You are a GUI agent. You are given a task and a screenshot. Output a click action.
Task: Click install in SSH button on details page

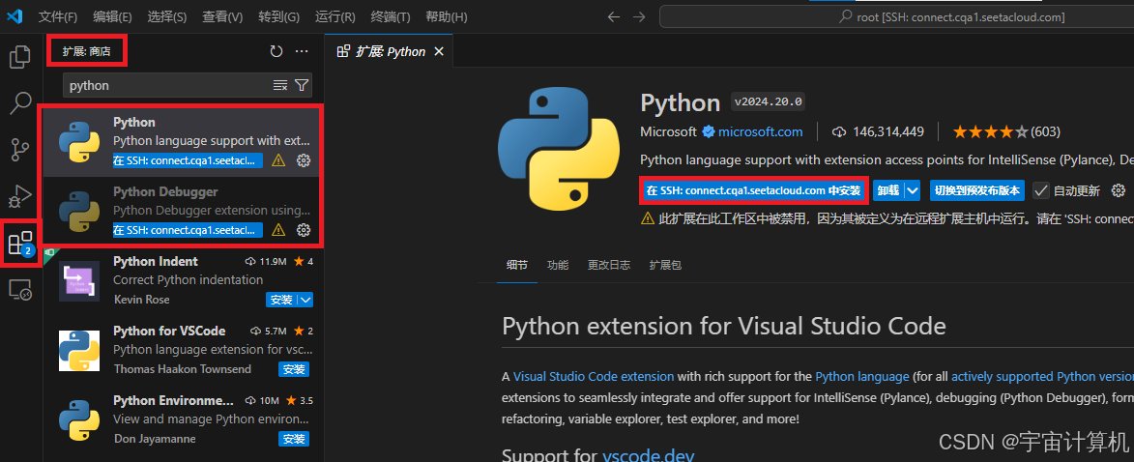[754, 190]
